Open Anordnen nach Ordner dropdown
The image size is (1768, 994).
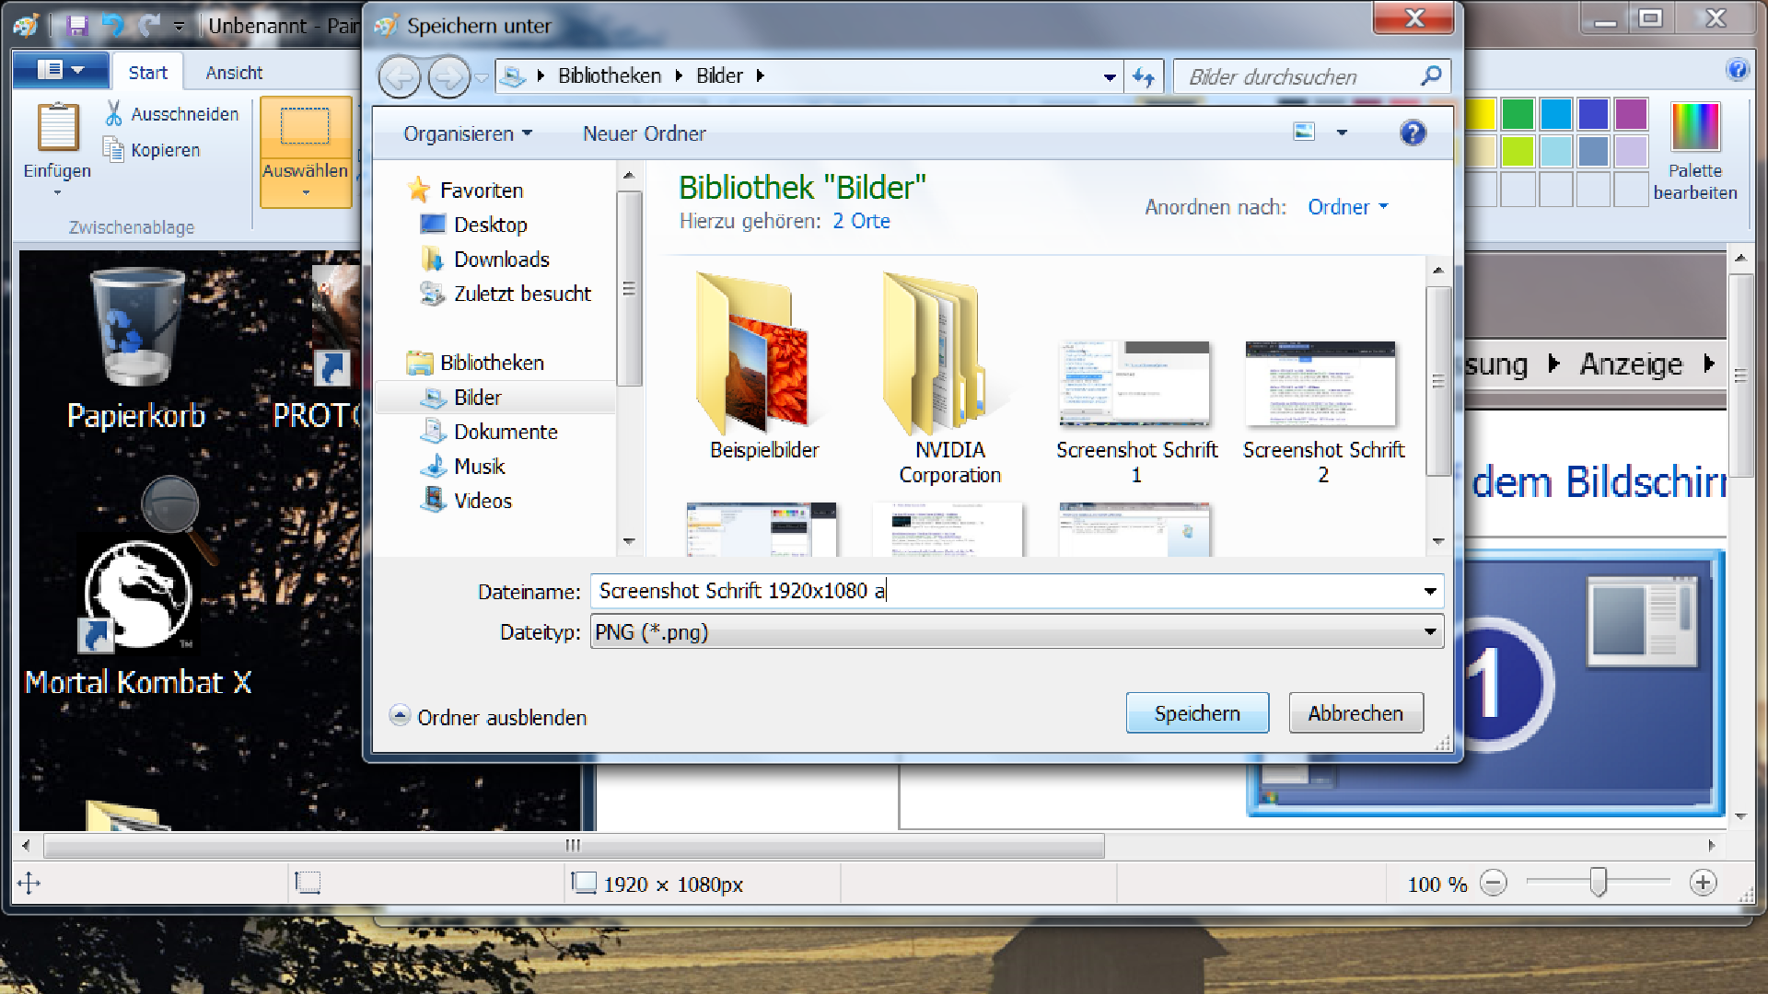click(x=1347, y=207)
